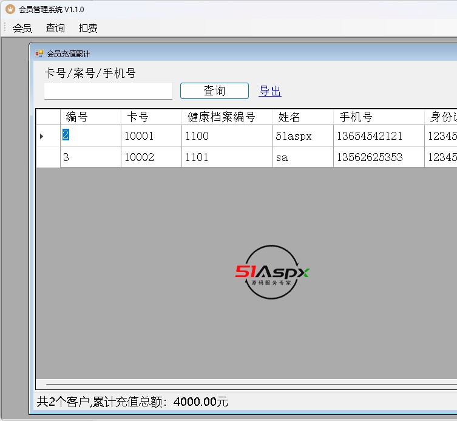Click the app icon in the title bar
This screenshot has width=457, height=421.
coord(10,9)
